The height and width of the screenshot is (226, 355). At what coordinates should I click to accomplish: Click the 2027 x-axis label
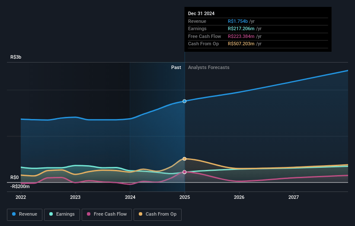(x=294, y=197)
